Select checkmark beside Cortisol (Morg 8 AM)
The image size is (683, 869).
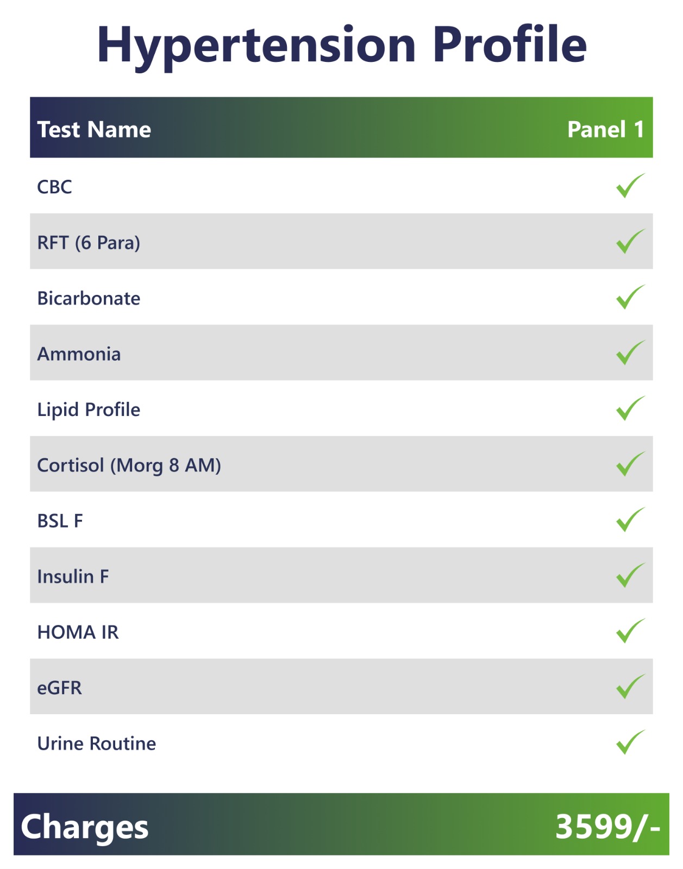click(x=630, y=464)
